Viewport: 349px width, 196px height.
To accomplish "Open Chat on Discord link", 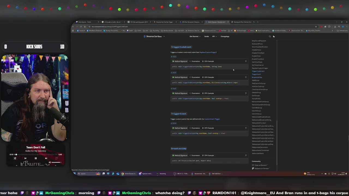I will coord(260,165).
